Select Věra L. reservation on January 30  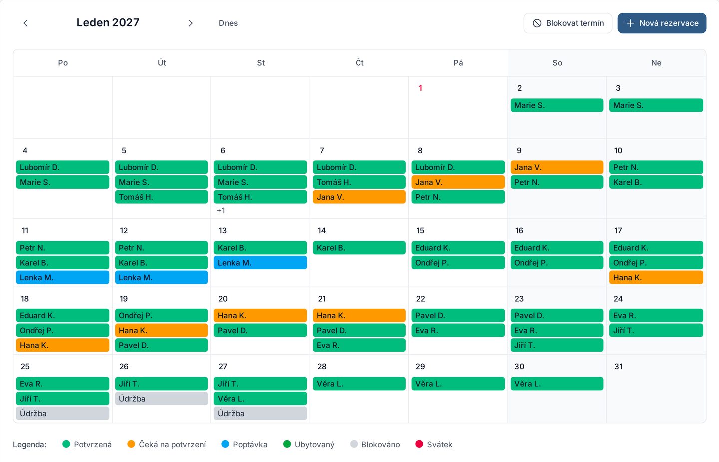557,384
